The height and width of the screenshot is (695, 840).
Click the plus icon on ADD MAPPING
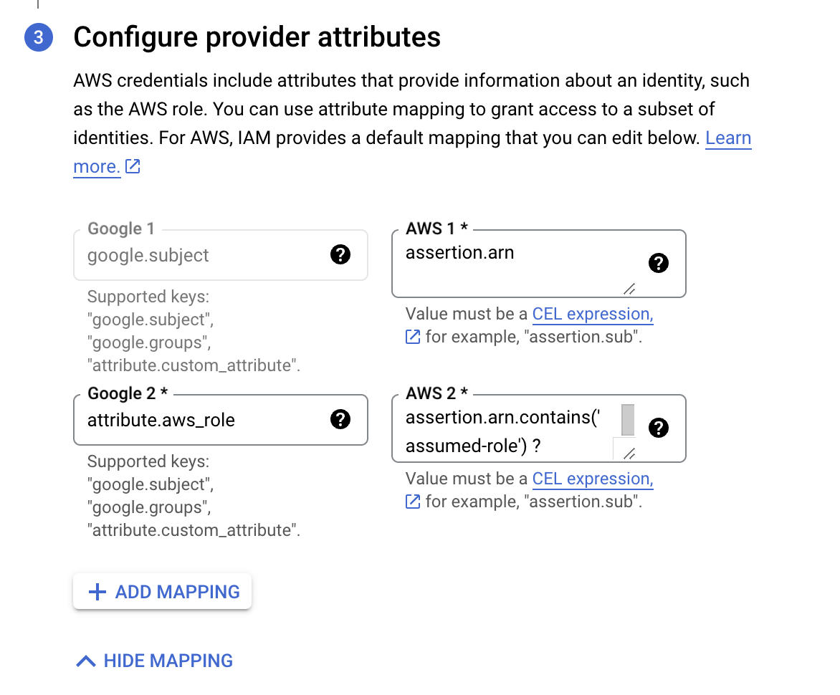[x=96, y=592]
